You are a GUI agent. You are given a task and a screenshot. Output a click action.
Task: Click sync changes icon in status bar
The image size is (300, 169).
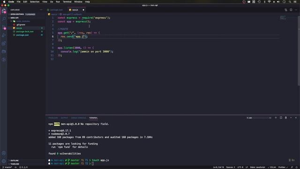pyautogui.click(x=15, y=167)
